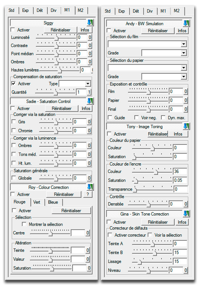Click the ink Couleur value field showing 36
Viewport: 202px width, 287px height.
[x=180, y=171]
